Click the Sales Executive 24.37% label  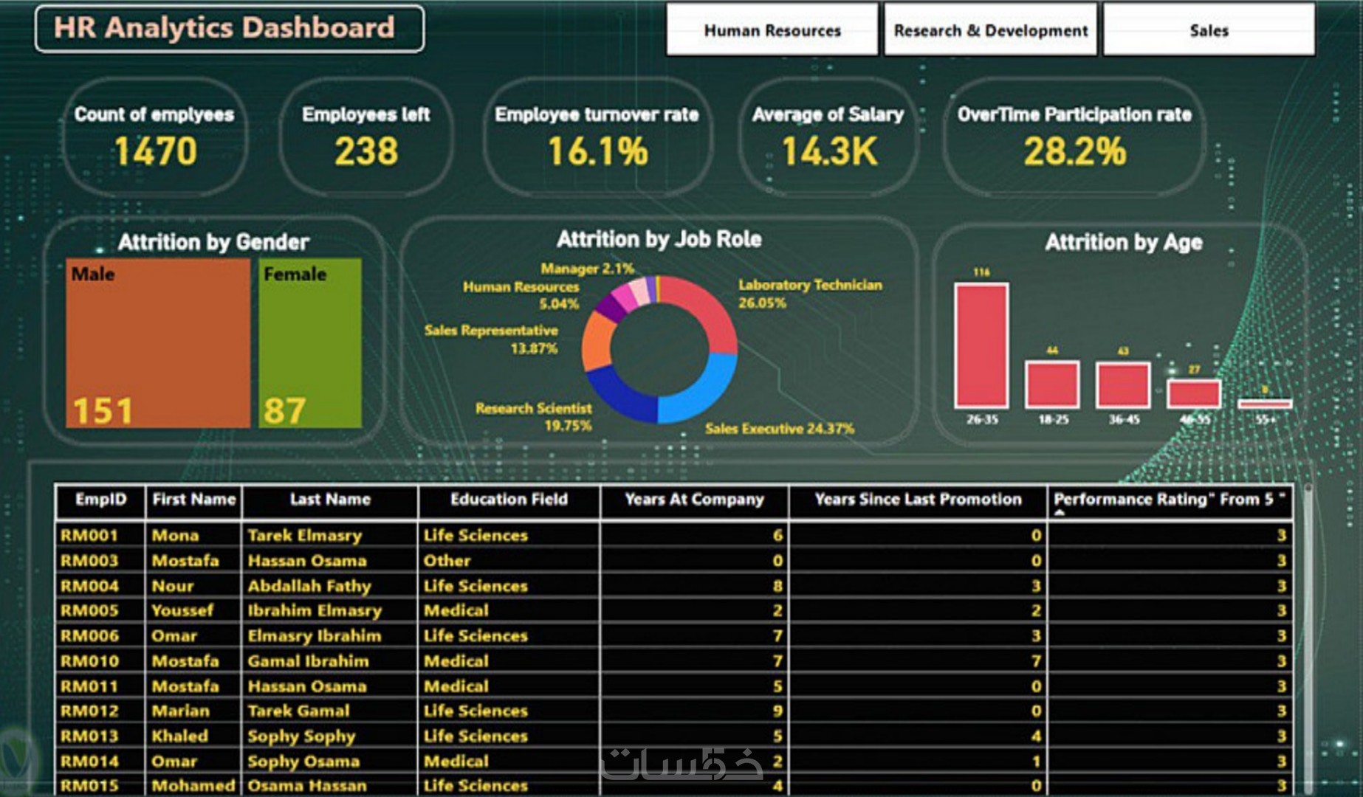(780, 429)
